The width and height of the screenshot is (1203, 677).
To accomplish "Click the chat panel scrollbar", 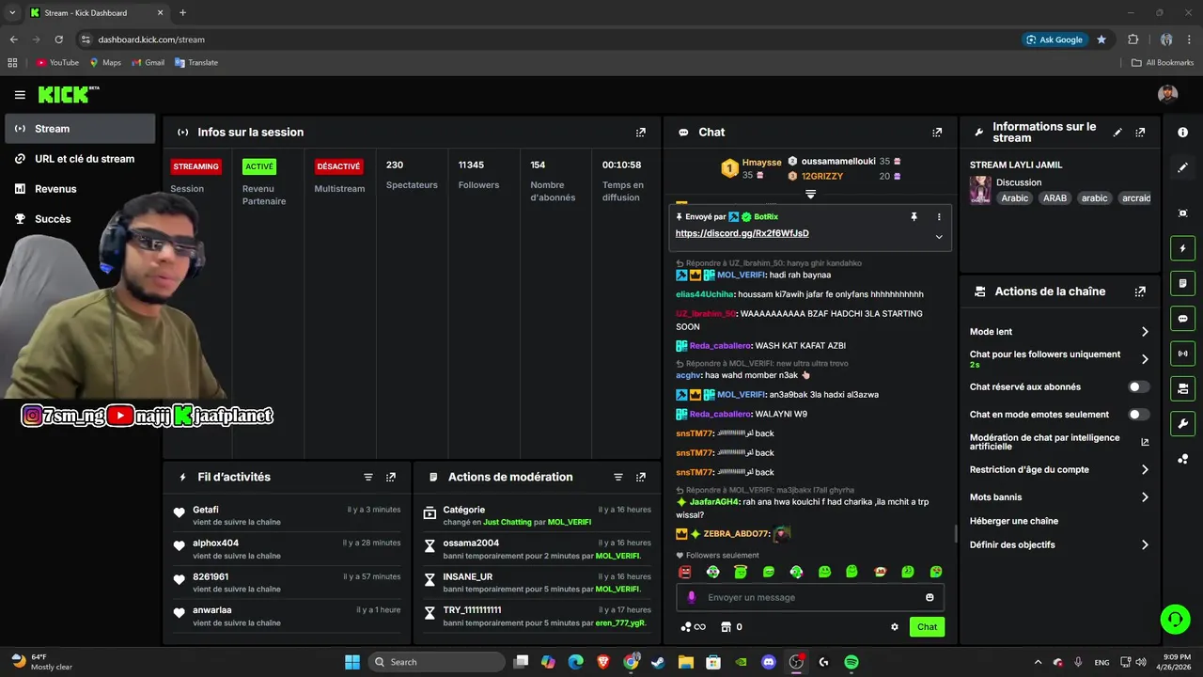I will [x=955, y=534].
